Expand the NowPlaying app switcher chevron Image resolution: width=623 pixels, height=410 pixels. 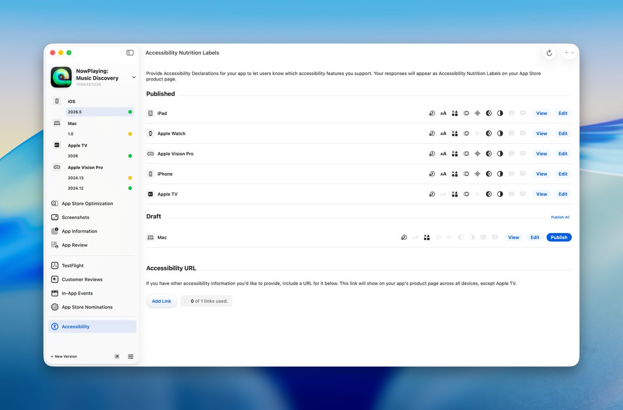[134, 77]
